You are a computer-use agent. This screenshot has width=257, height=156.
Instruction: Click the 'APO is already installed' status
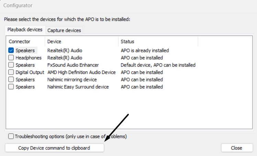tap(144, 50)
